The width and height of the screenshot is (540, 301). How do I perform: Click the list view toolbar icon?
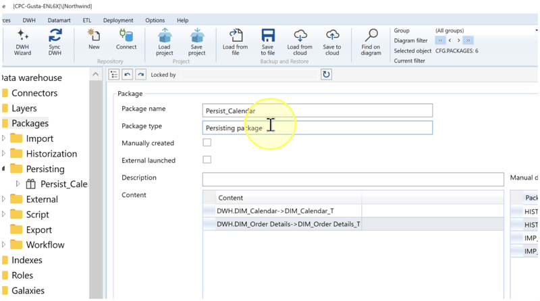pyautogui.click(x=114, y=74)
